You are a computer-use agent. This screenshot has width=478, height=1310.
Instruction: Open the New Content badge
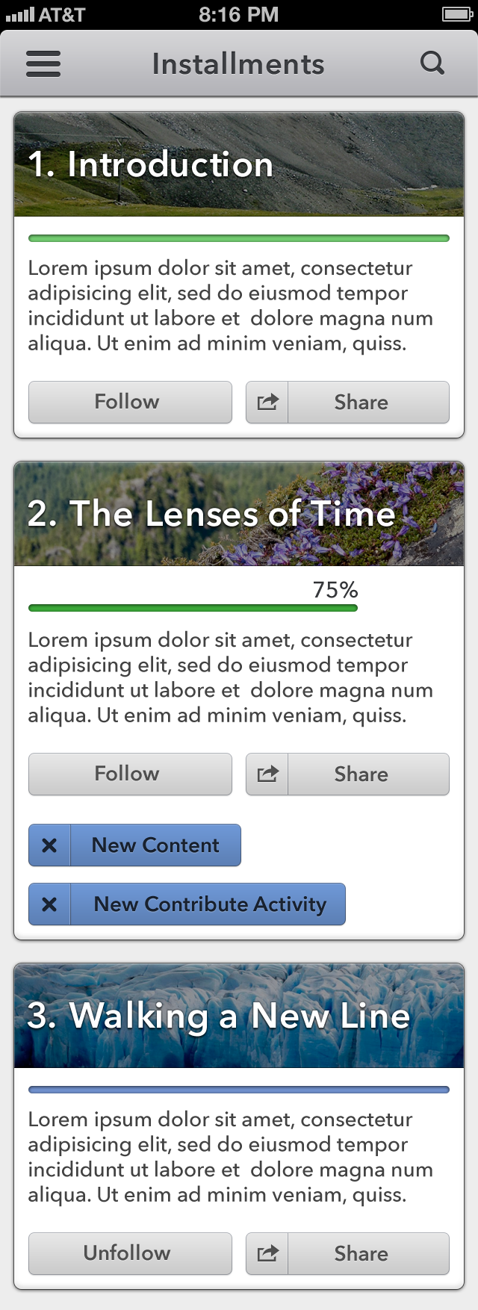155,845
